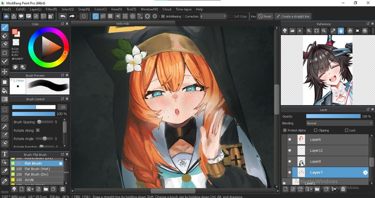Click Create a straight line button
Screen dimensions: 375x198
(x=293, y=16)
